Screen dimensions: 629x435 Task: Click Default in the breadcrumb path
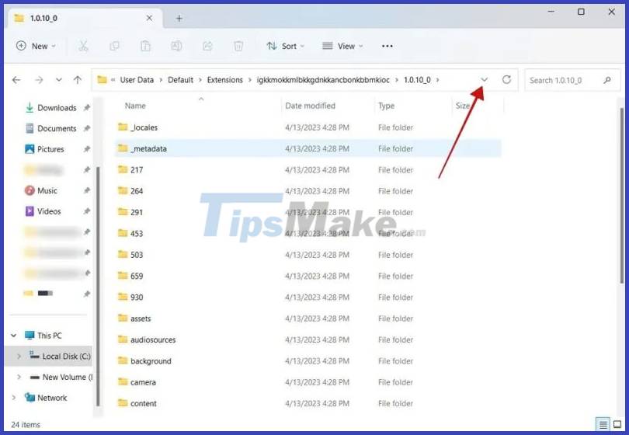[180, 80]
